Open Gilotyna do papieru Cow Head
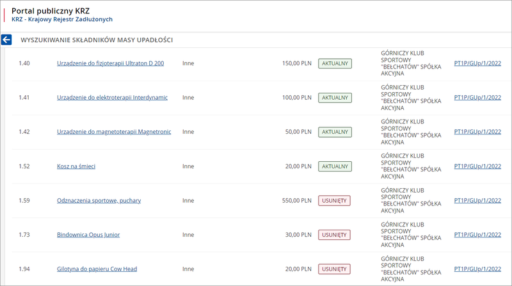 tap(97, 269)
